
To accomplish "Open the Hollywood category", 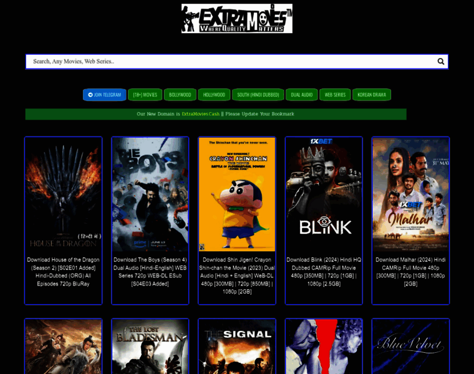I will 214,95.
